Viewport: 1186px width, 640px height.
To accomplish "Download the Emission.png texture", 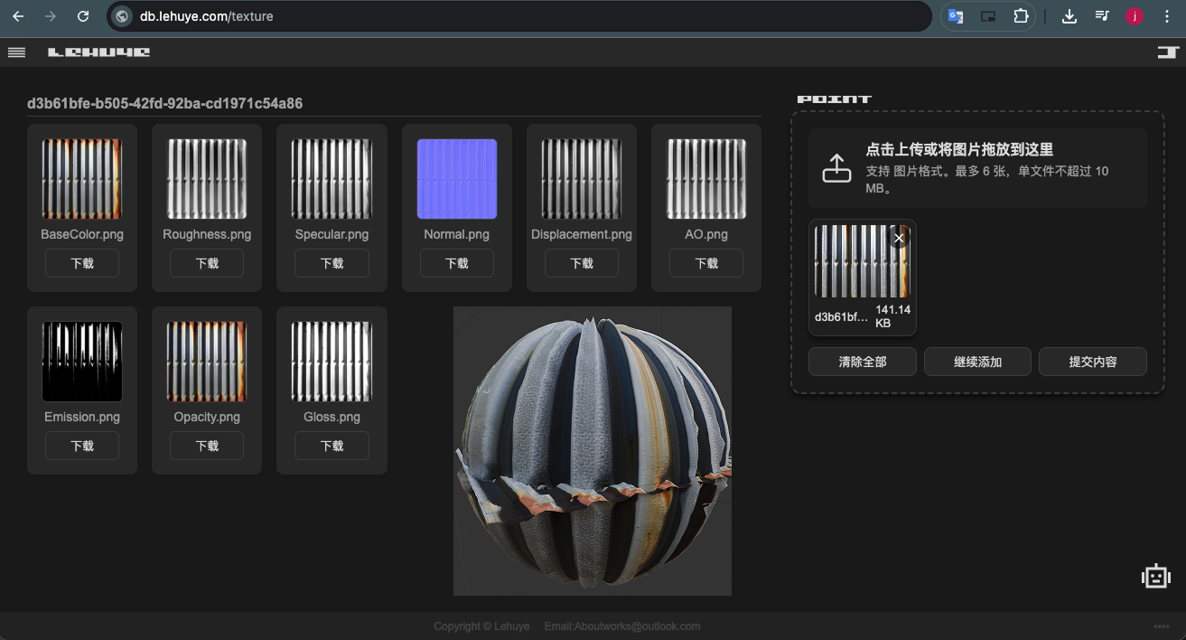I will pyautogui.click(x=82, y=446).
